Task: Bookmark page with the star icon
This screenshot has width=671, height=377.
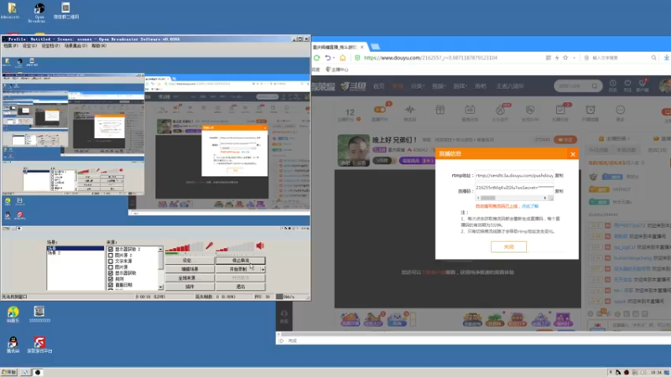Action: pos(565,58)
